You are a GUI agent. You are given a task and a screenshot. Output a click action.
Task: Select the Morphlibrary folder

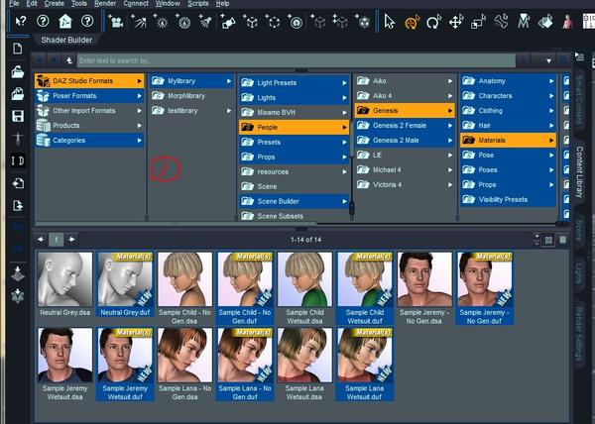(192, 96)
